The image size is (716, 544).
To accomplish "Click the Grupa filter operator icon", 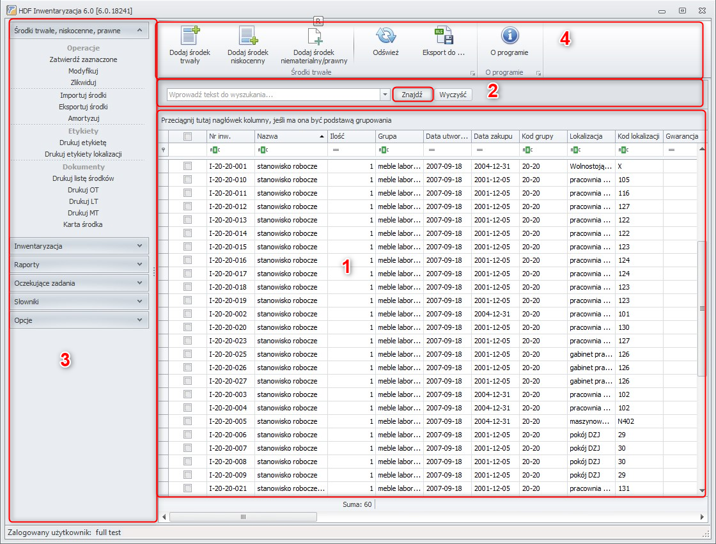I will tap(384, 150).
